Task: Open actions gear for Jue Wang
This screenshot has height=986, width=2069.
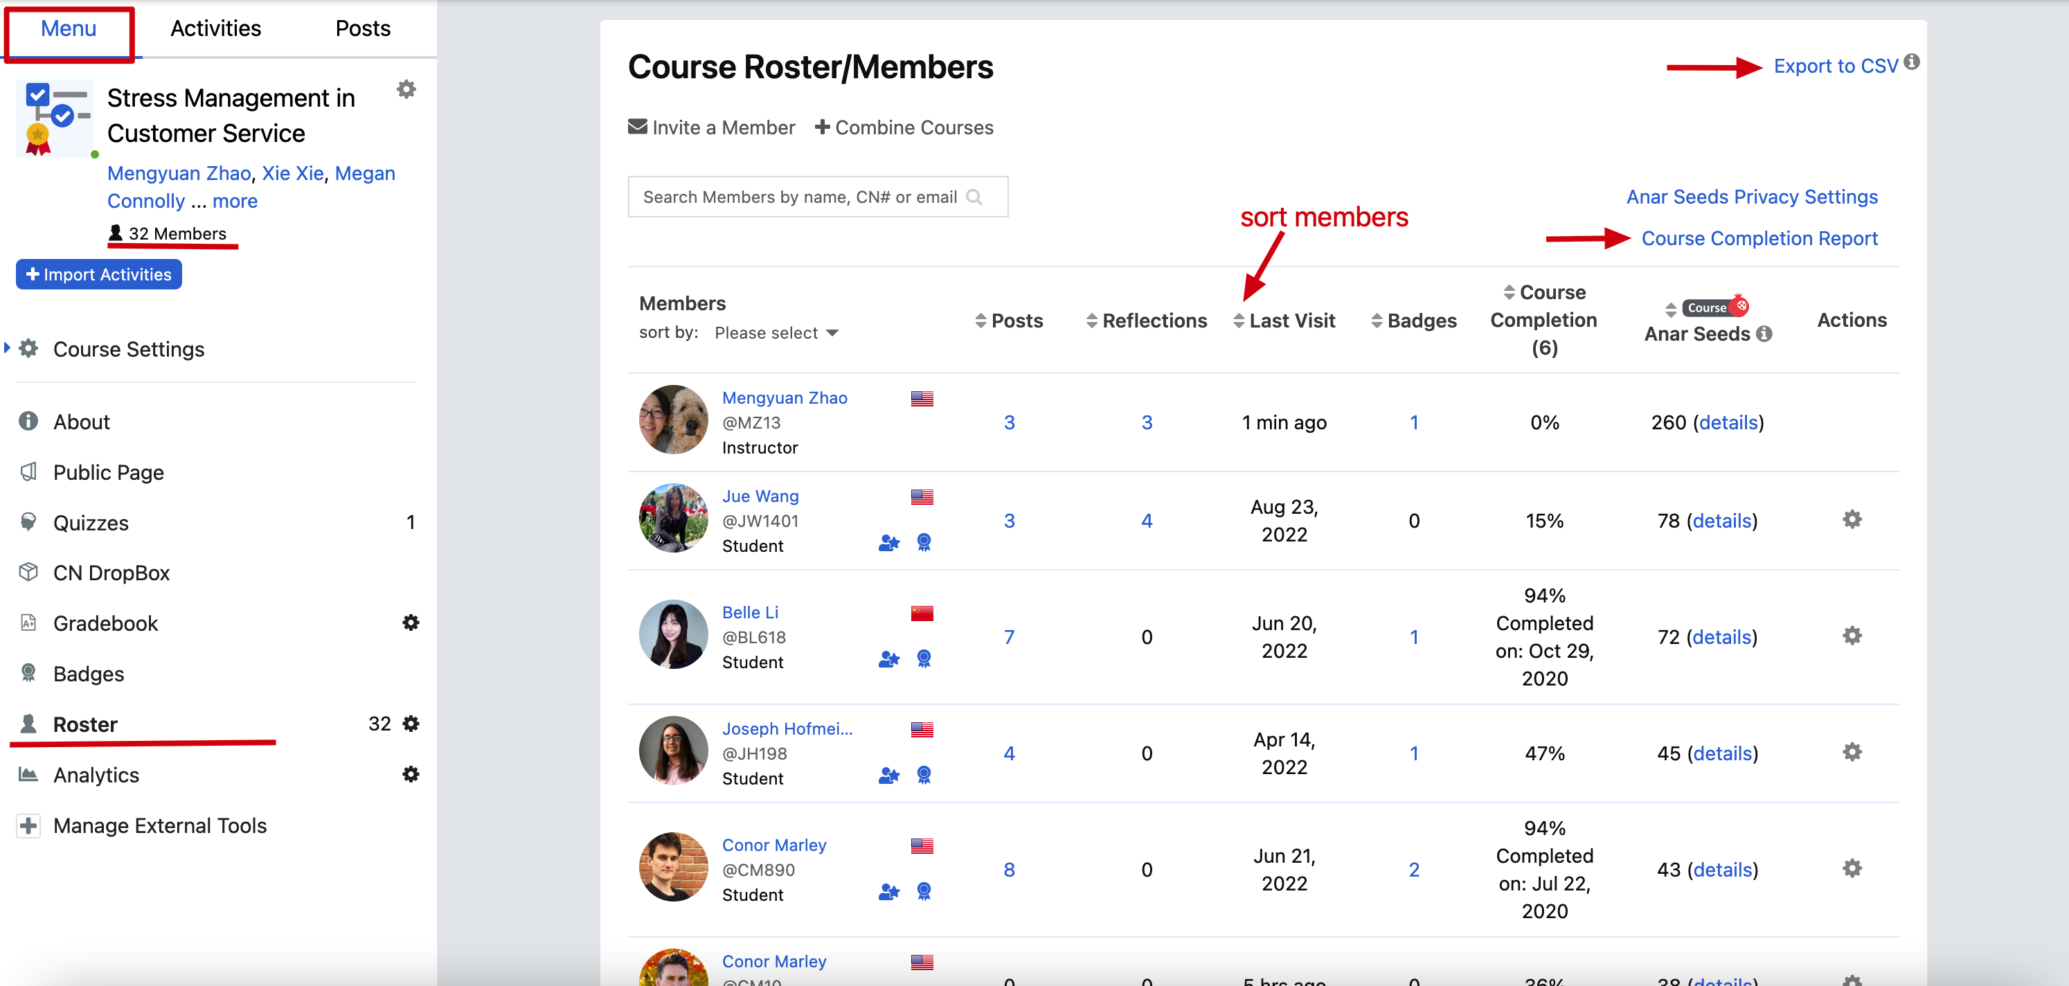Action: coord(1852,519)
